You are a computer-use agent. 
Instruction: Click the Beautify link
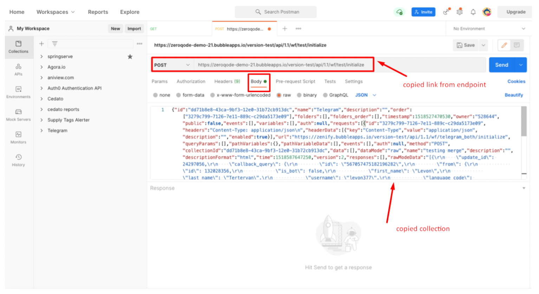click(514, 95)
